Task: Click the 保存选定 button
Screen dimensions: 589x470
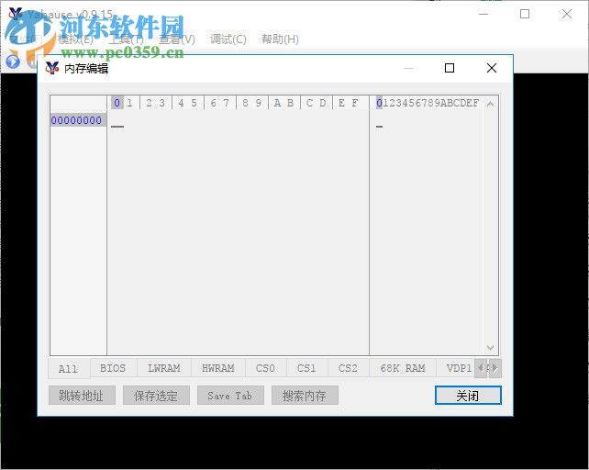Action: pos(156,396)
